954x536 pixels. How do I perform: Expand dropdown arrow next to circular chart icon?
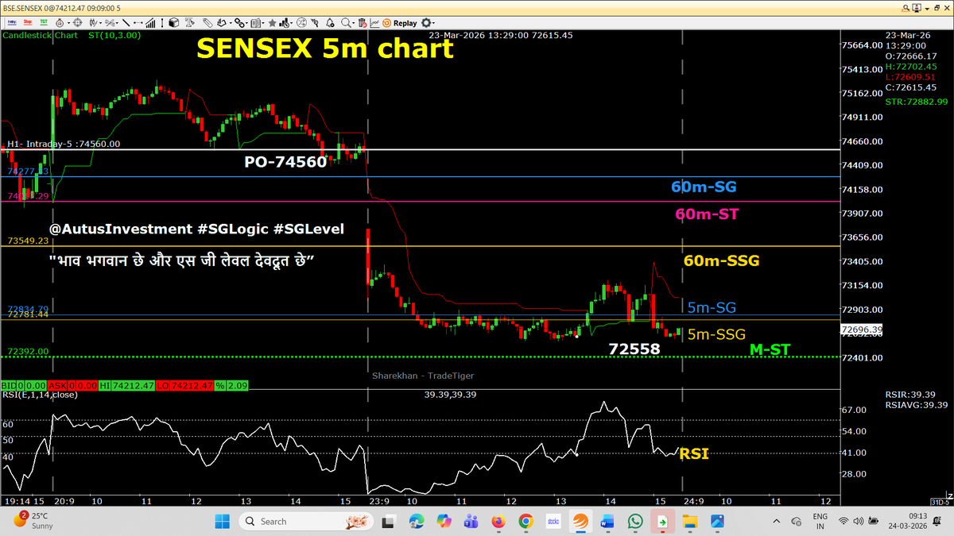[68, 23]
